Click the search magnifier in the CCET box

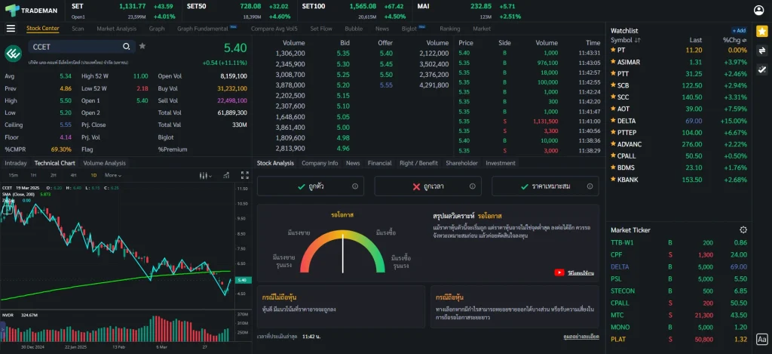[x=127, y=47]
